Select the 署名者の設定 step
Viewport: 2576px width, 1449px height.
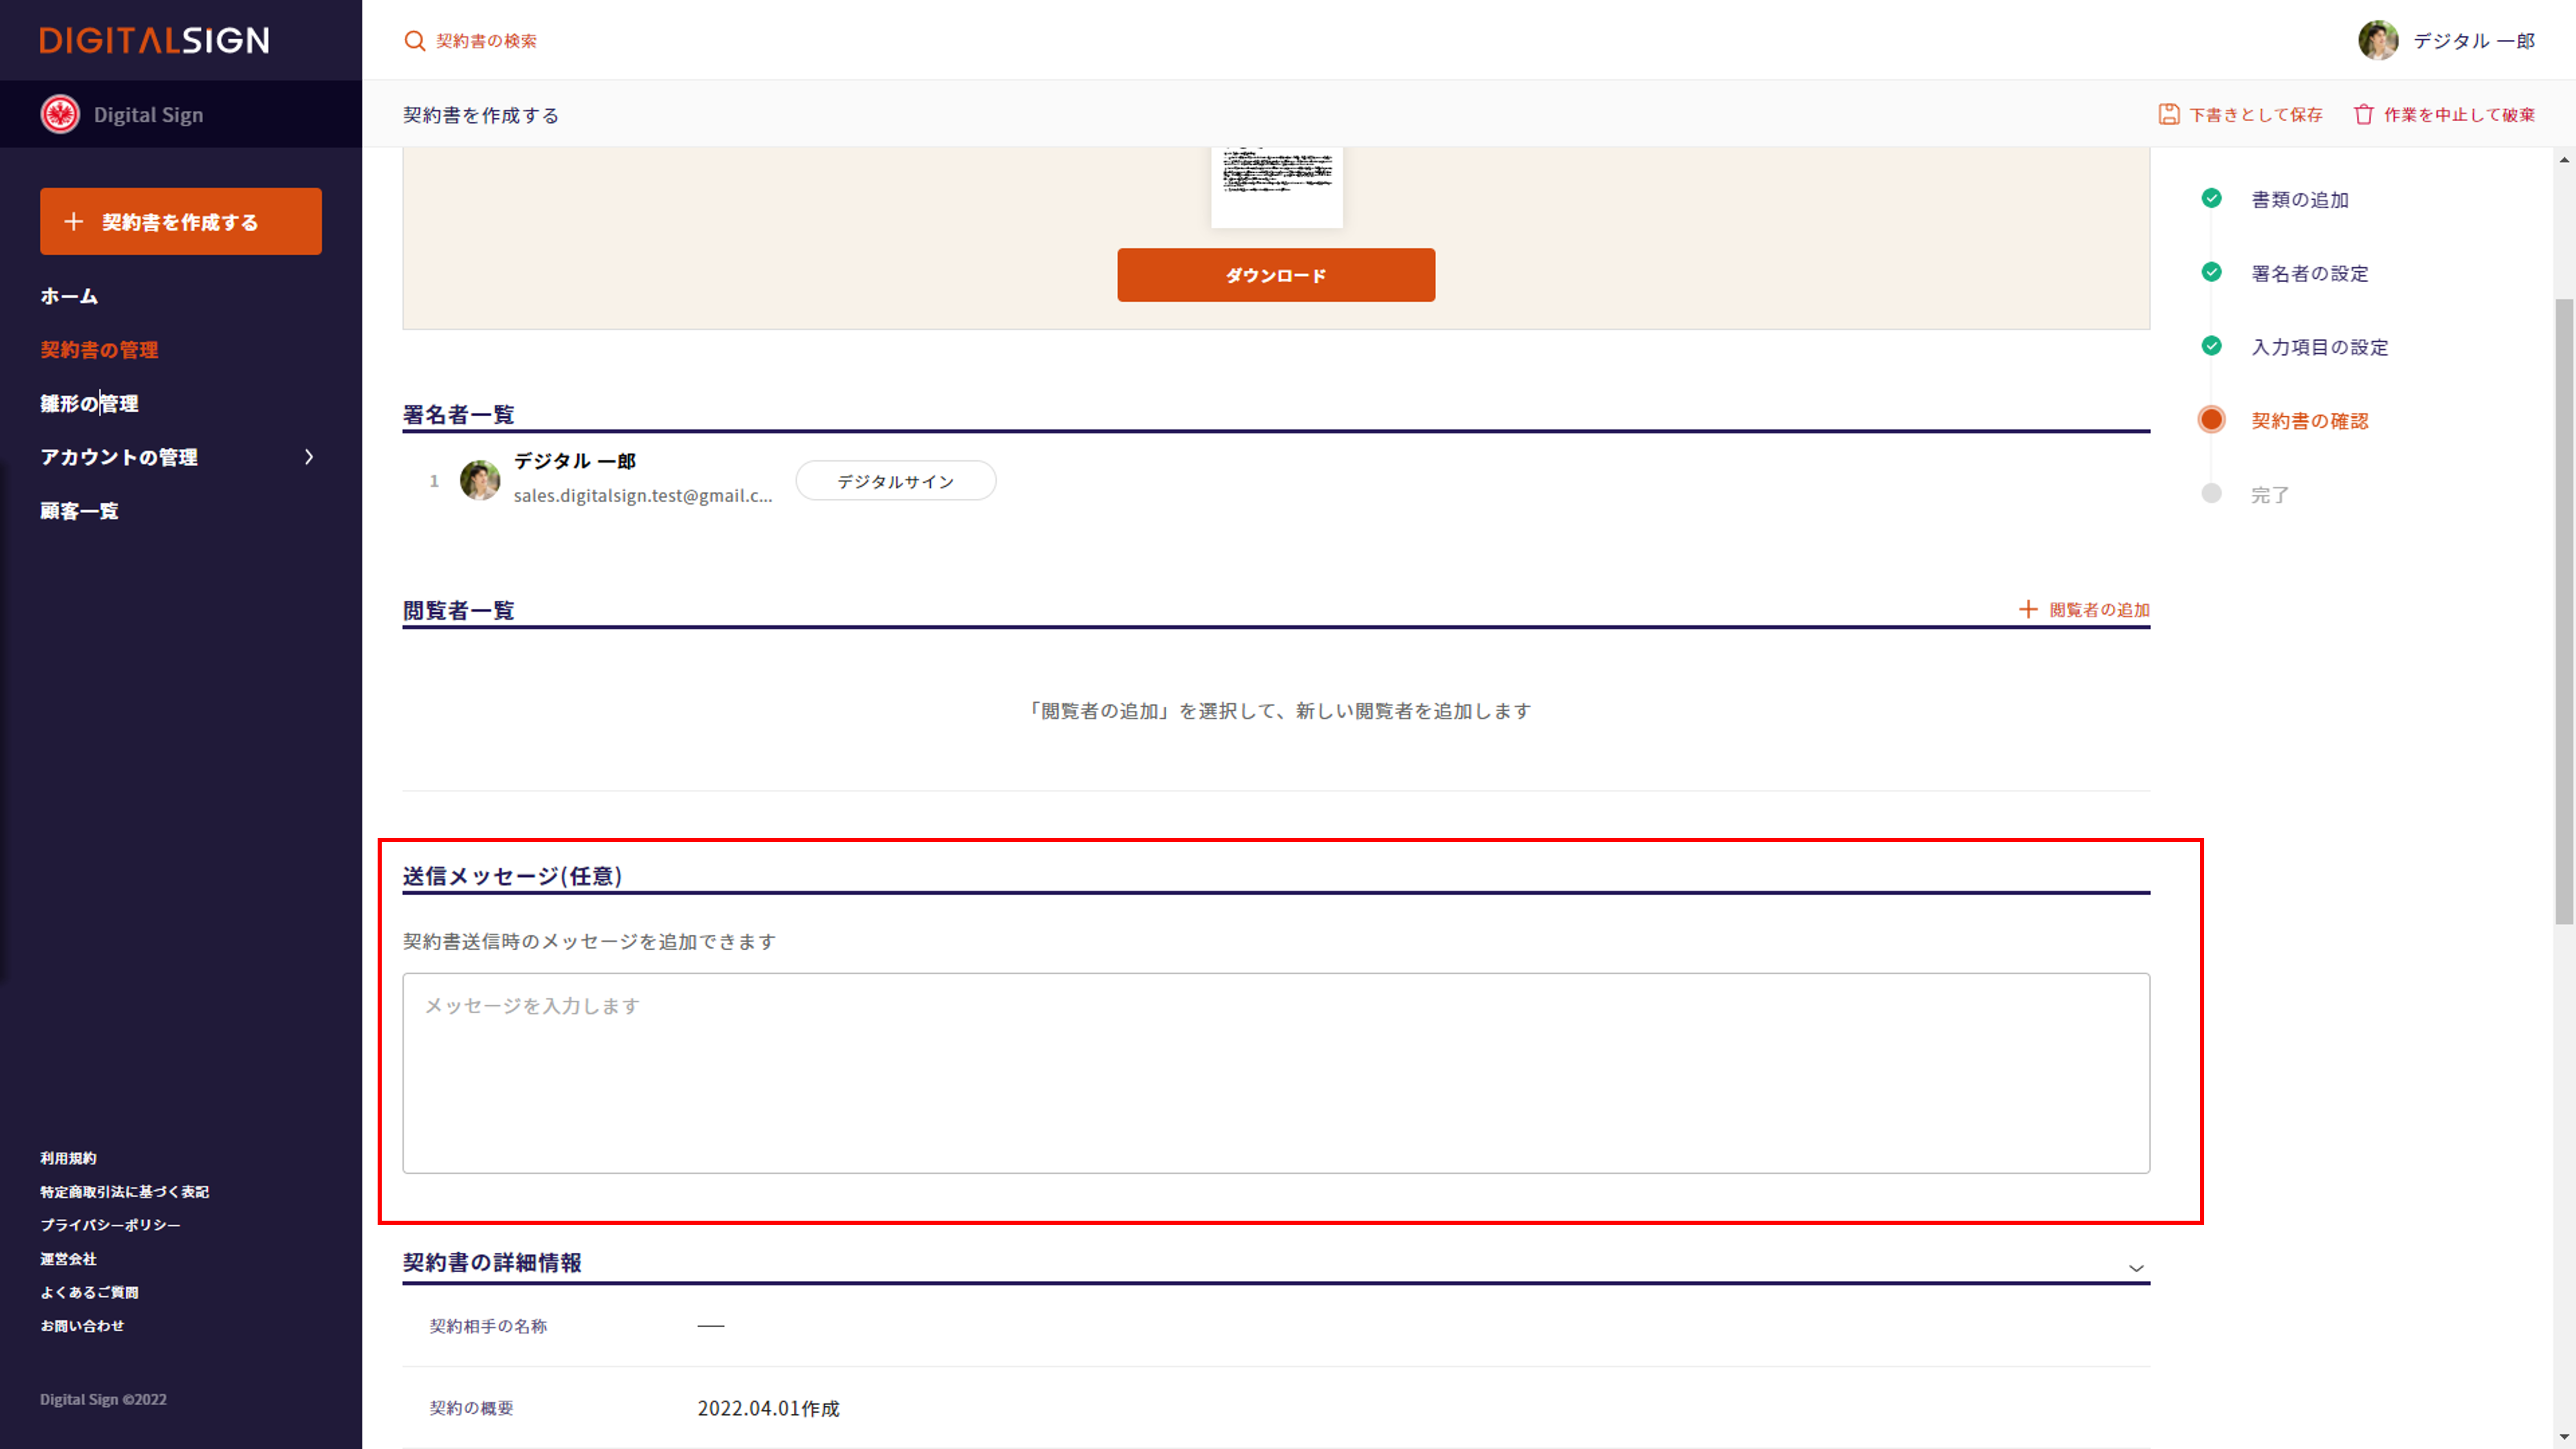(2309, 273)
